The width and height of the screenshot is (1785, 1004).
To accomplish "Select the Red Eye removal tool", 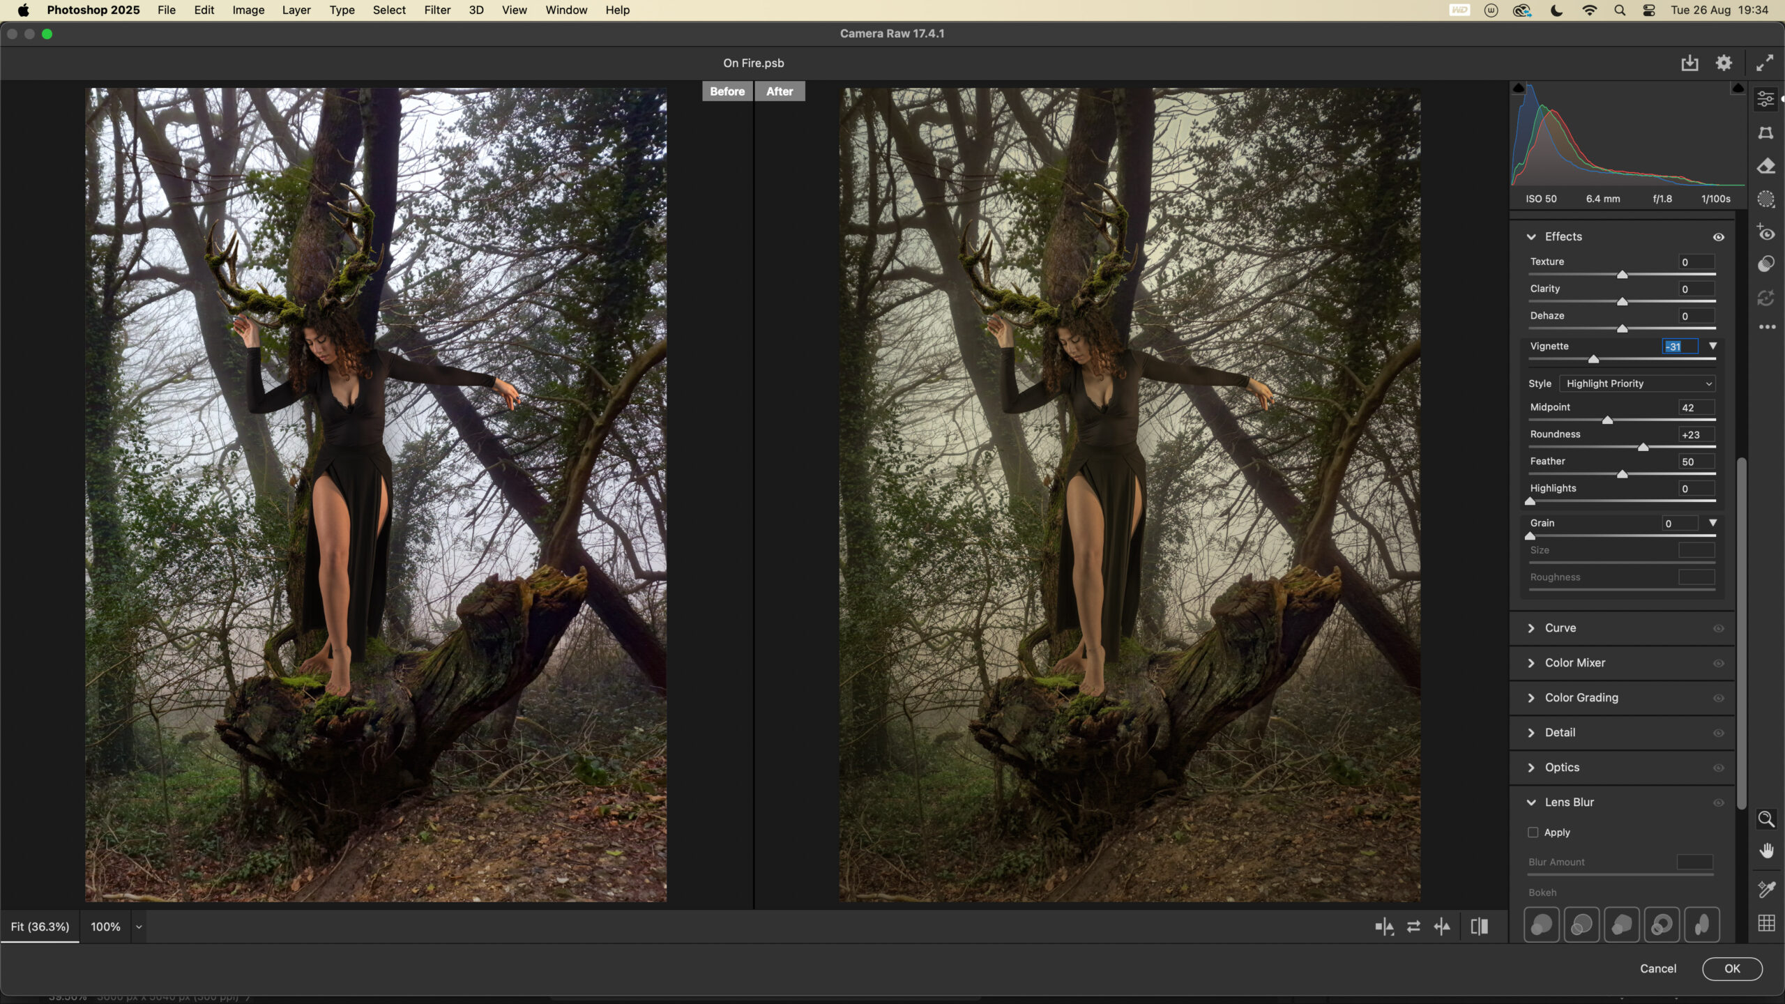I will [1765, 233].
